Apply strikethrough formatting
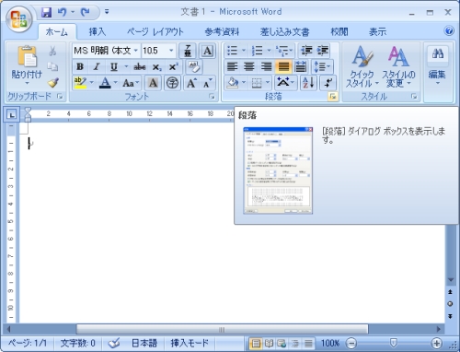Viewport: 460px width, 352px height. (x=140, y=66)
